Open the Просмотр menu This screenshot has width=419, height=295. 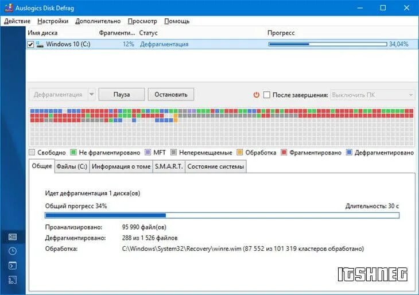[x=142, y=21]
